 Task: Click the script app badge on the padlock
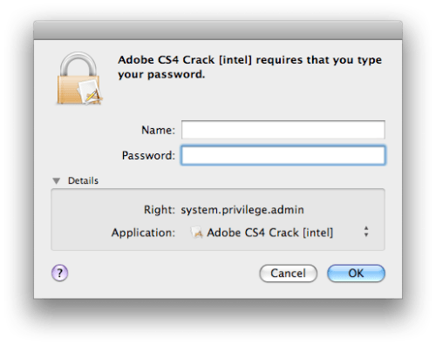point(90,92)
